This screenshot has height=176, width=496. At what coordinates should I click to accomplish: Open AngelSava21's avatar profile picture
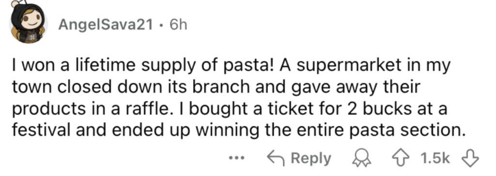[x=29, y=23]
